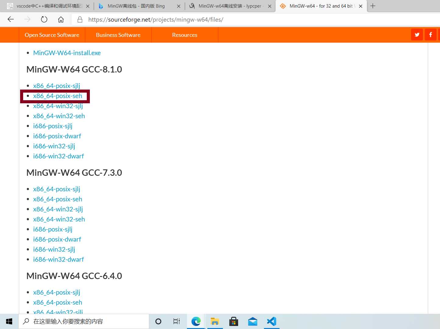
Task: Click the Windows taskbar search box
Action: coord(84,321)
